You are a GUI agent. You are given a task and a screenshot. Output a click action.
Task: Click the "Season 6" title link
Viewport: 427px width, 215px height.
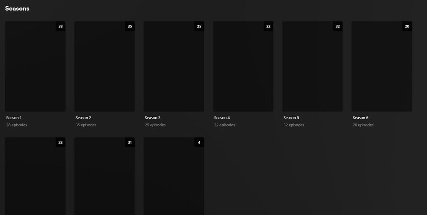point(360,118)
